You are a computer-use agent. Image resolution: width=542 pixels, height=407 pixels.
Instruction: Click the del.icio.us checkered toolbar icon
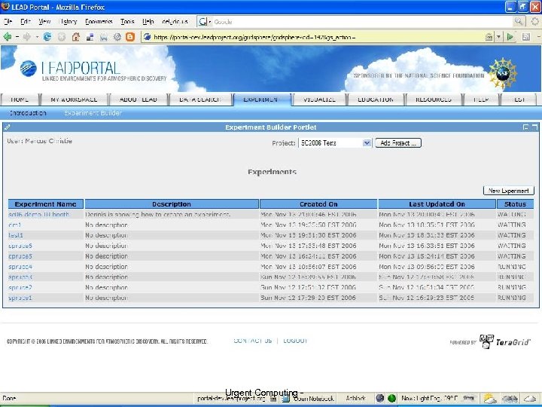pos(90,37)
